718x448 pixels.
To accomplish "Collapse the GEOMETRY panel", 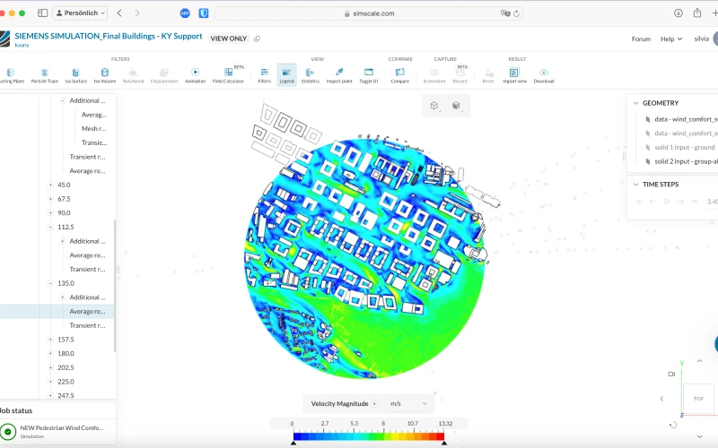I will coord(635,103).
